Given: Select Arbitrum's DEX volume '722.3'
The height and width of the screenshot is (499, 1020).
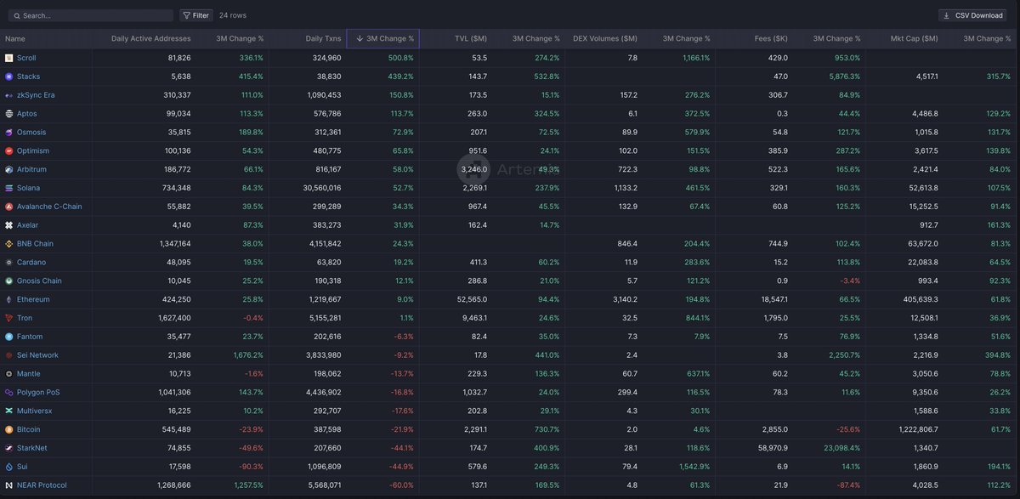Looking at the screenshot, I should click(627, 169).
